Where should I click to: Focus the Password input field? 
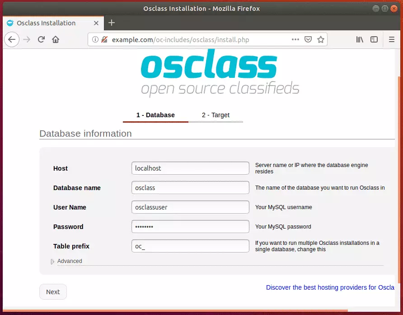[190, 227]
